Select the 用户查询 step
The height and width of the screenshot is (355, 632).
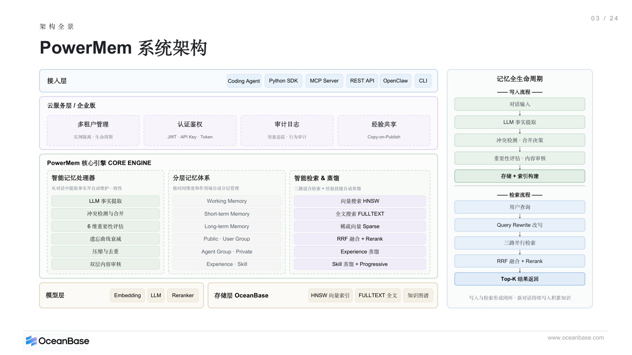520,207
